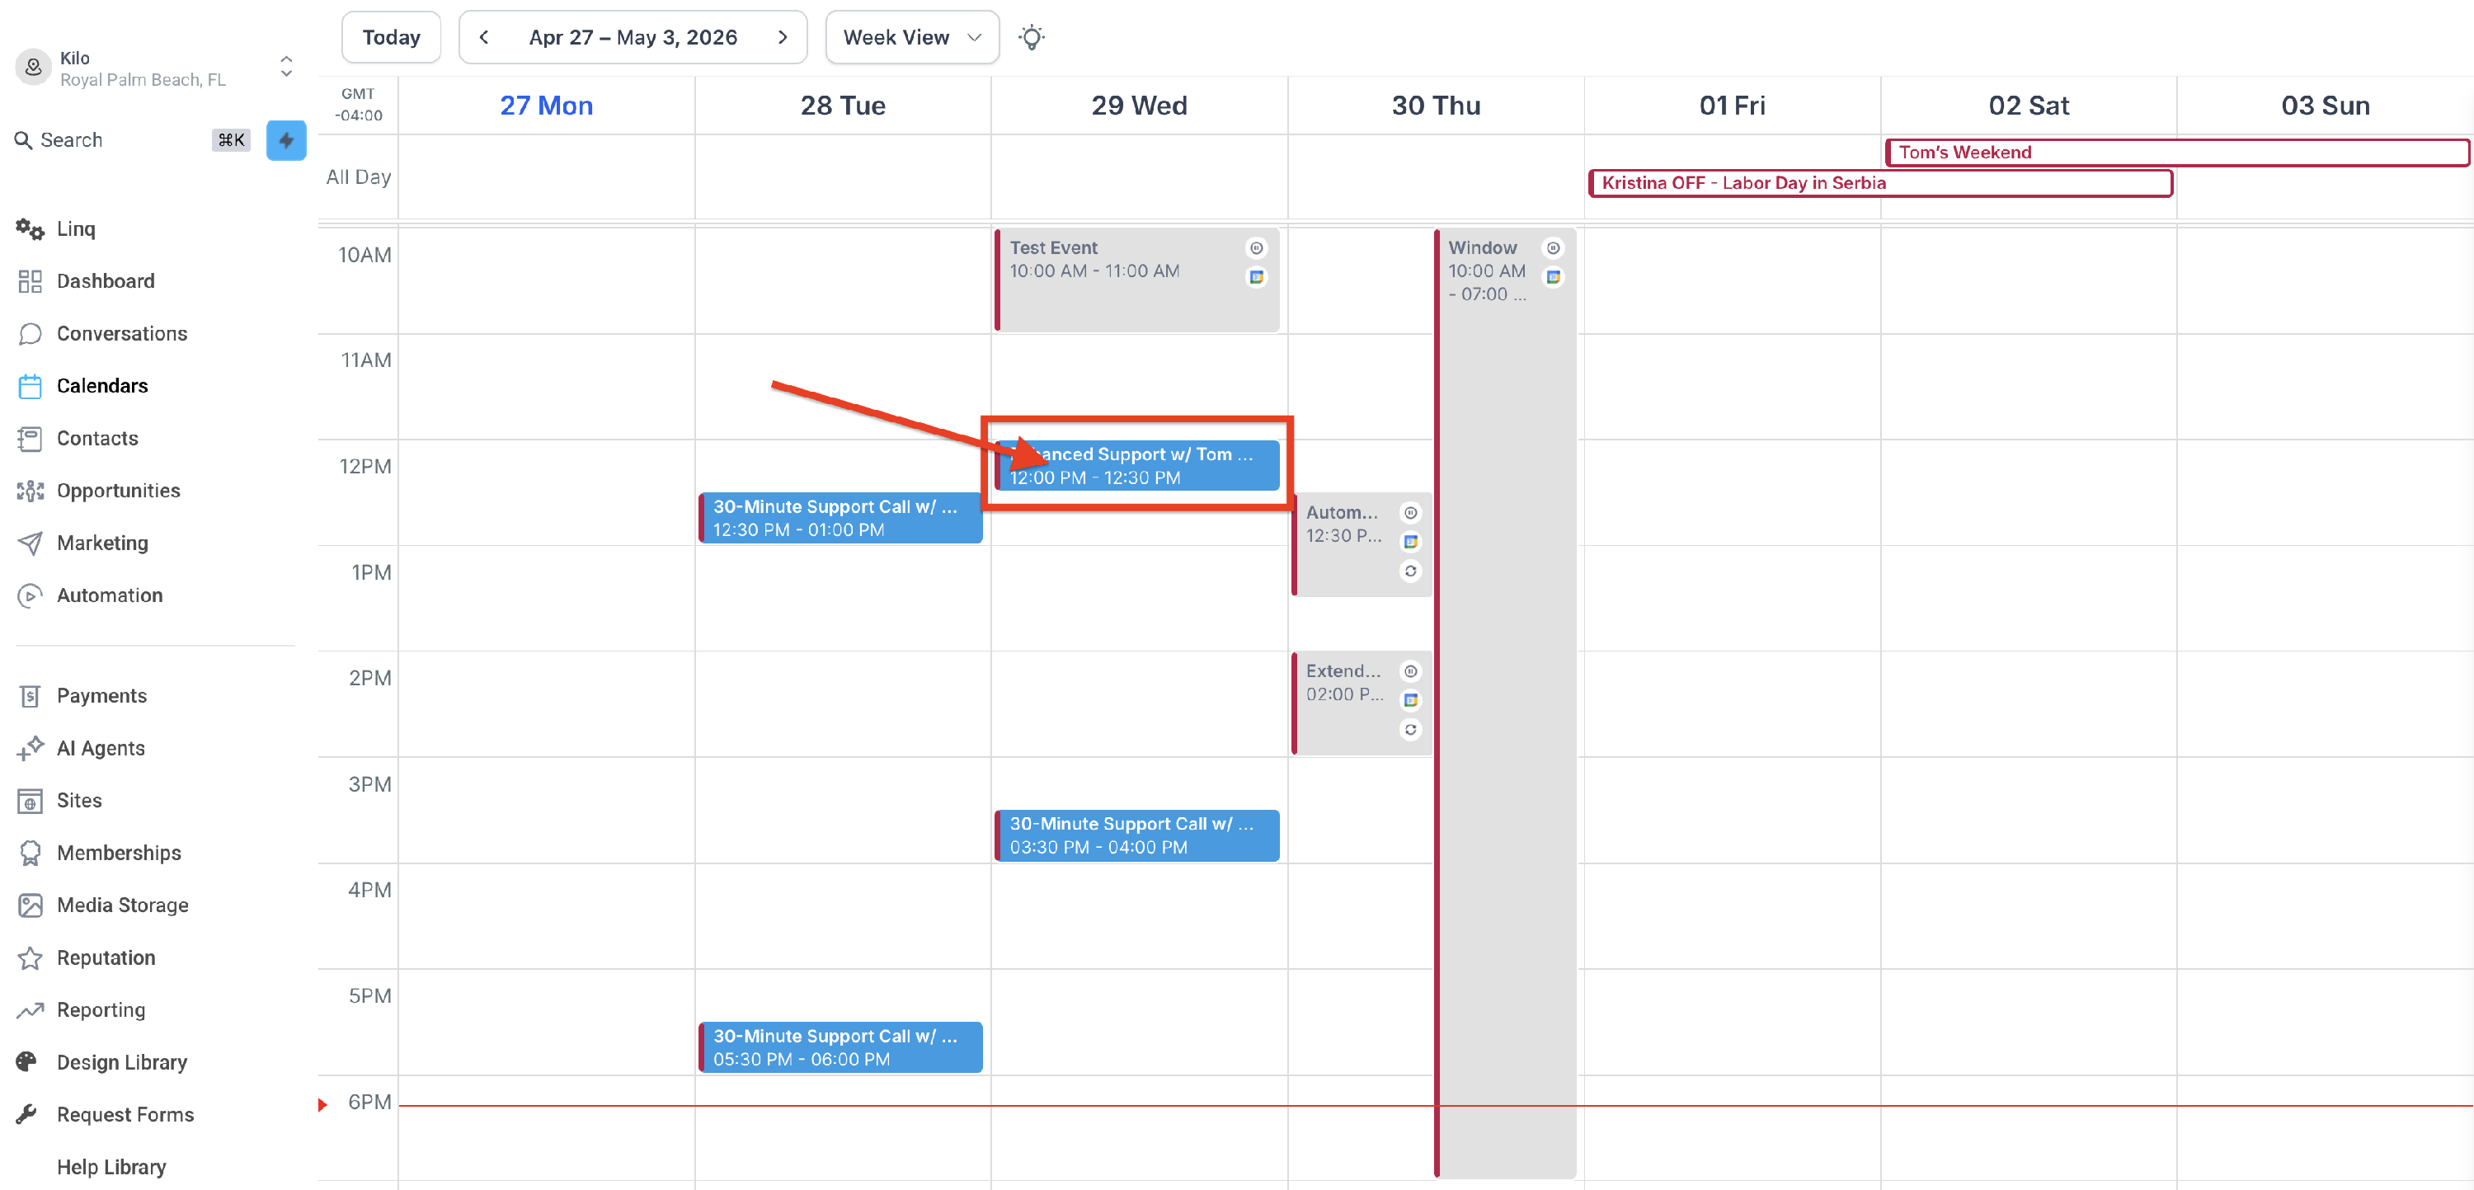Image resolution: width=2474 pixels, height=1190 pixels.
Task: Open the Tom's Weekend all-day event
Action: [2176, 152]
